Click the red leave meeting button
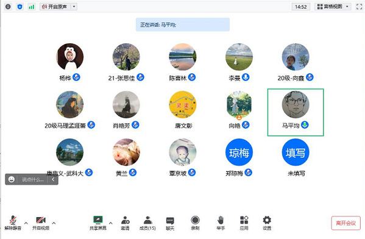 346,223
